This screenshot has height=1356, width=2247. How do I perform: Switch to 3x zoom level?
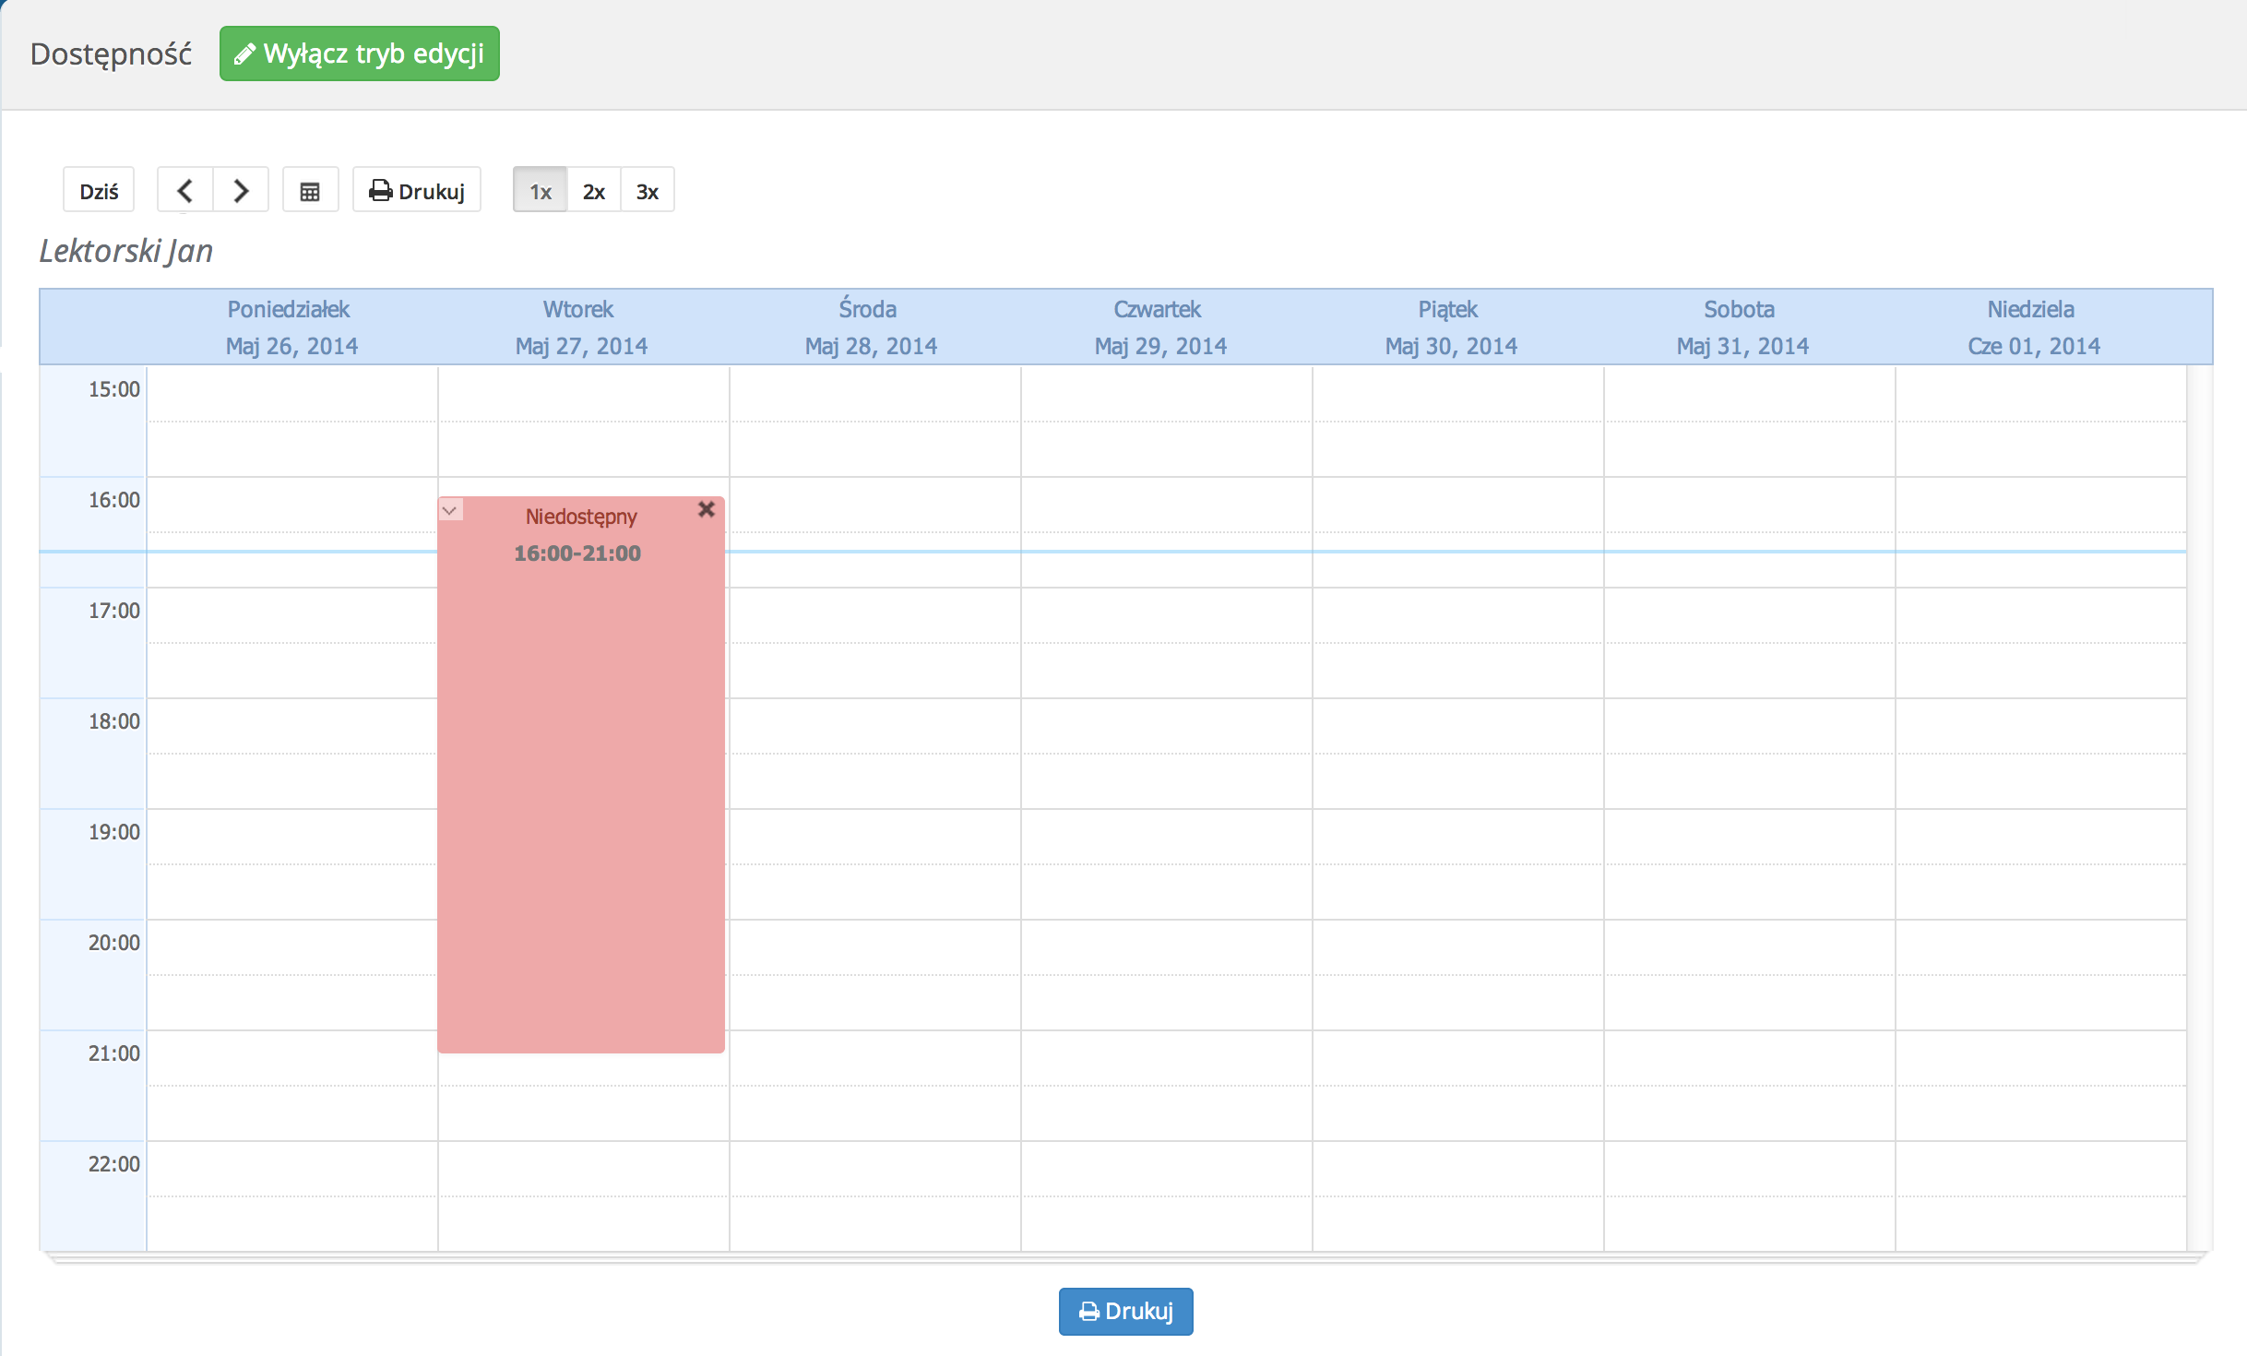[648, 191]
